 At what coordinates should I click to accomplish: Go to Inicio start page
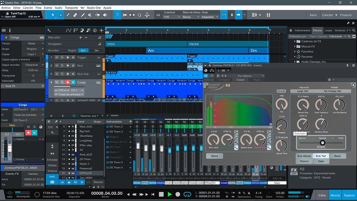pos(313,15)
